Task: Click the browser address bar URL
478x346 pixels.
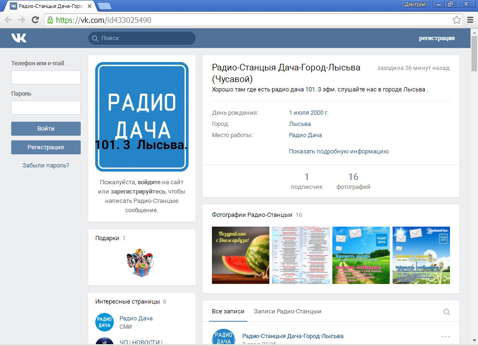Action: (x=104, y=20)
